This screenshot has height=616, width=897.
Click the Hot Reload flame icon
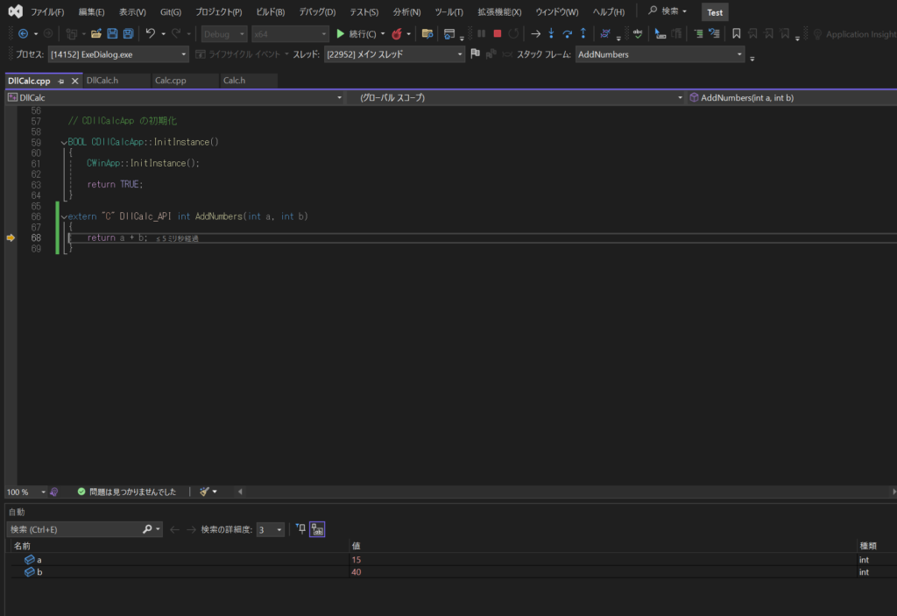click(x=397, y=33)
